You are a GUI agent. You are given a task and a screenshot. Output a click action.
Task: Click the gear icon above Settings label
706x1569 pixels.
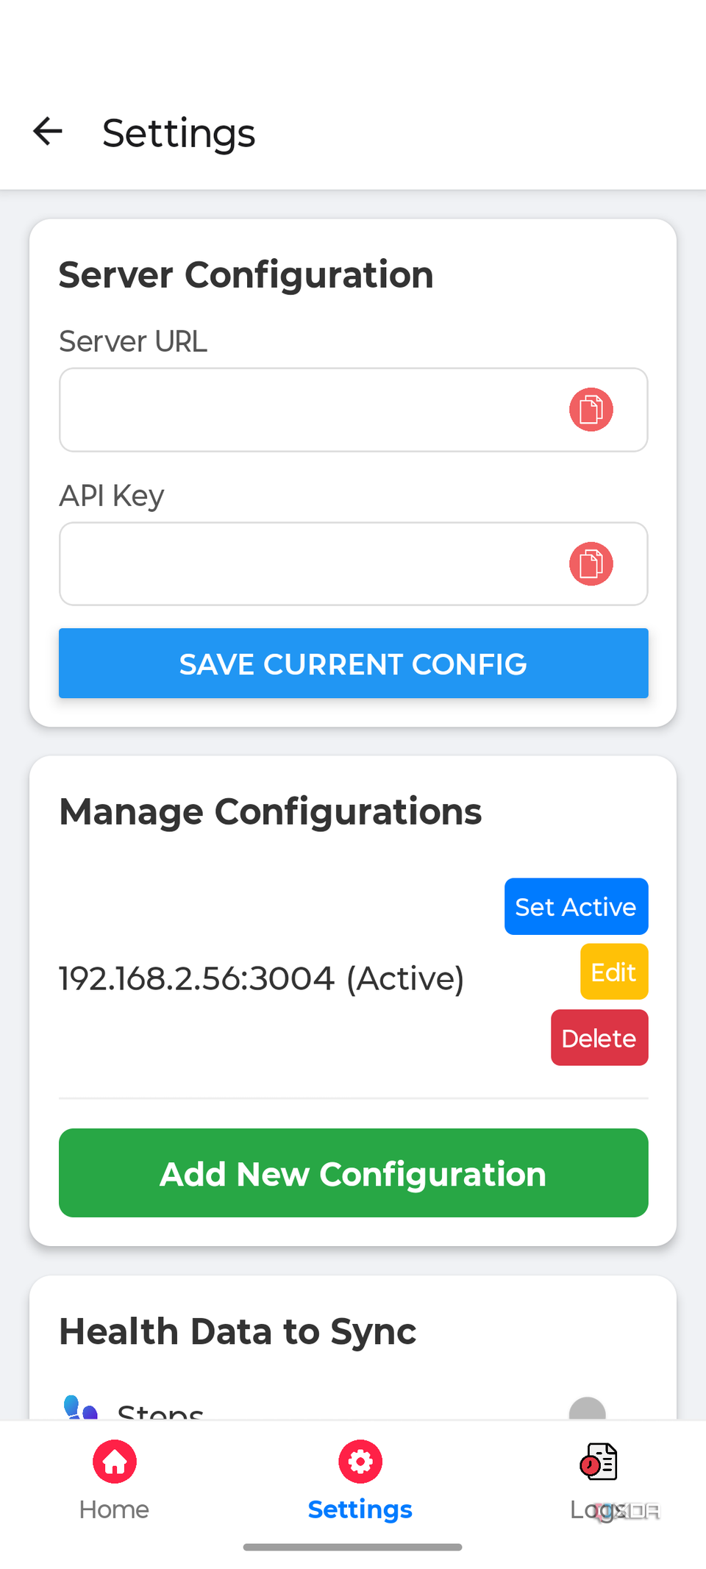(x=360, y=1461)
